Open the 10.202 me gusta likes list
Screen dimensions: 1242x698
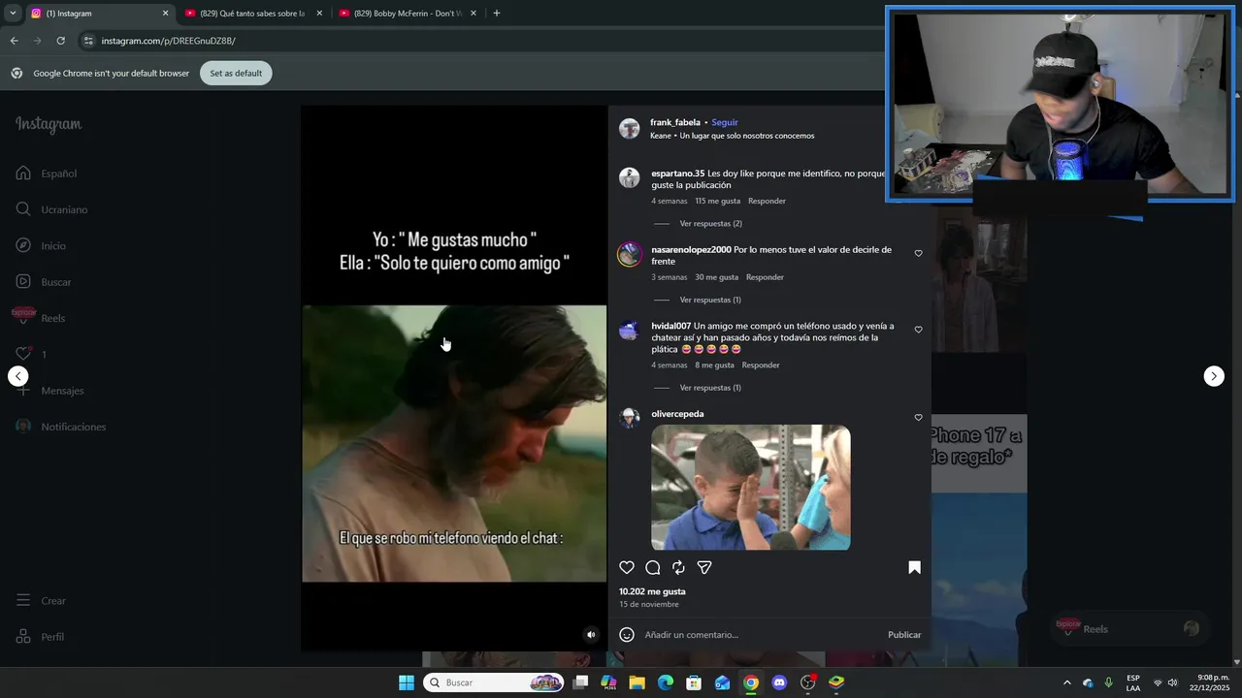pyautogui.click(x=652, y=591)
